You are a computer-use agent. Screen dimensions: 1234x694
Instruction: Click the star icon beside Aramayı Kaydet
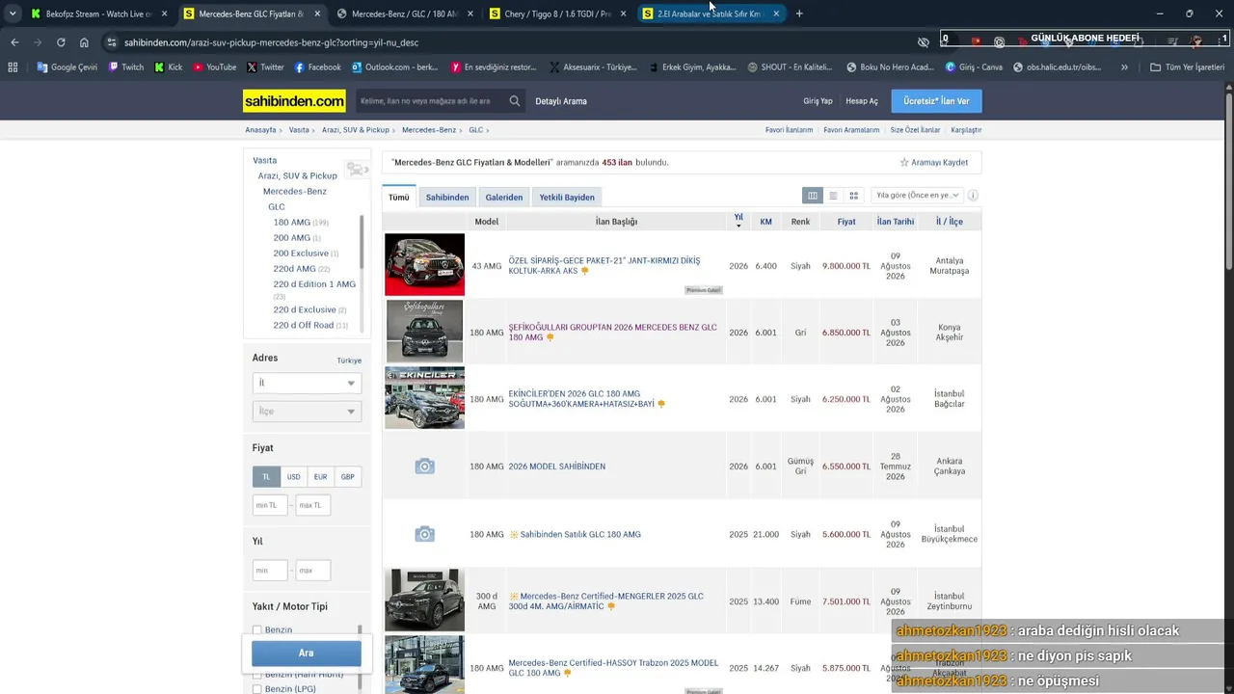904,163
